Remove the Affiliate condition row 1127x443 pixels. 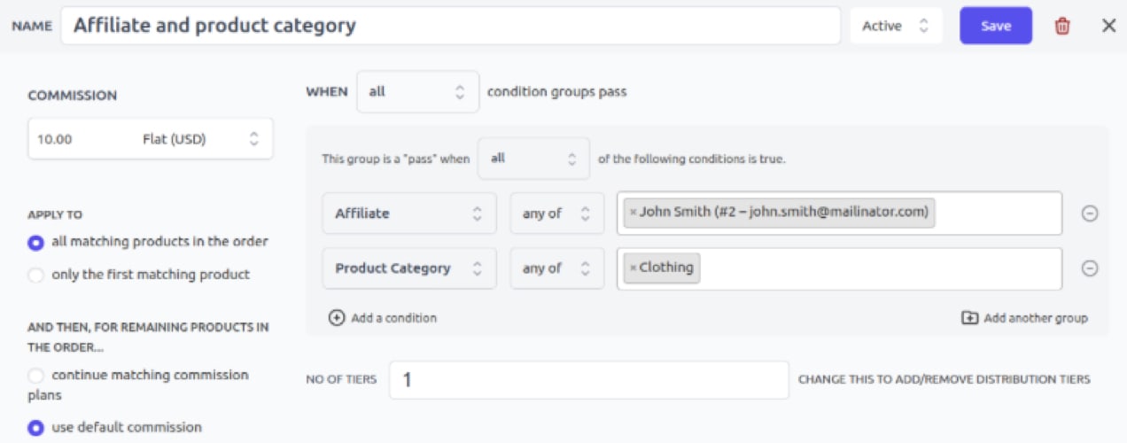1091,214
